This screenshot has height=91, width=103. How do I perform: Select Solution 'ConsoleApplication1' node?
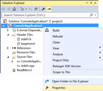pyautogui.click(x=35, y=21)
